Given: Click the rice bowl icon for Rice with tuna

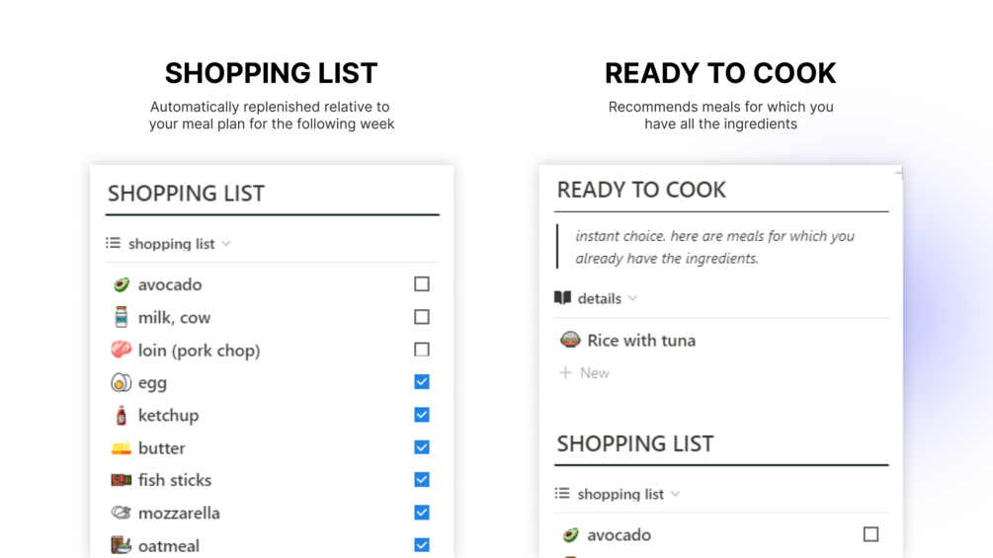Looking at the screenshot, I should (570, 340).
